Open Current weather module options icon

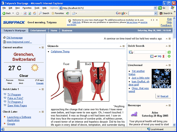[43, 48]
